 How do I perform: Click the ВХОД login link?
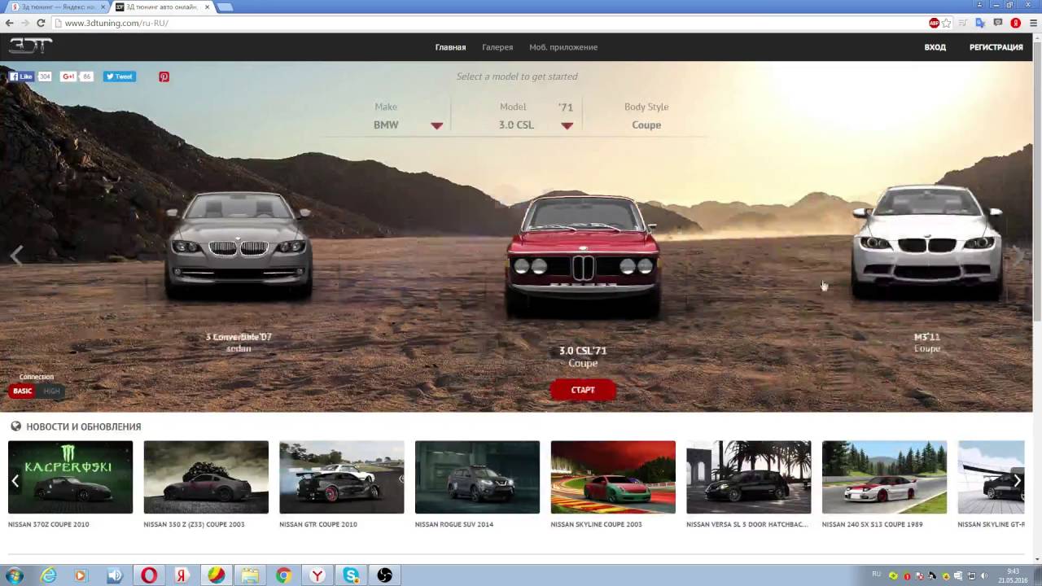pos(935,47)
